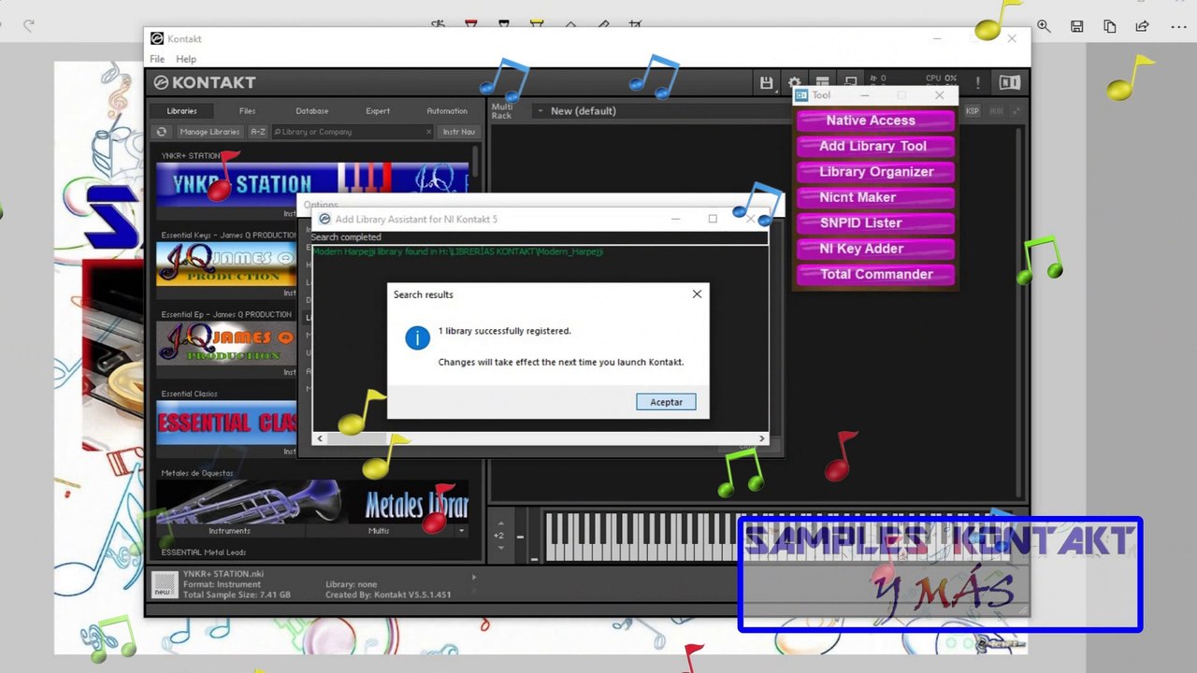
Task: Switch to the Libraries tab
Action: tap(181, 111)
